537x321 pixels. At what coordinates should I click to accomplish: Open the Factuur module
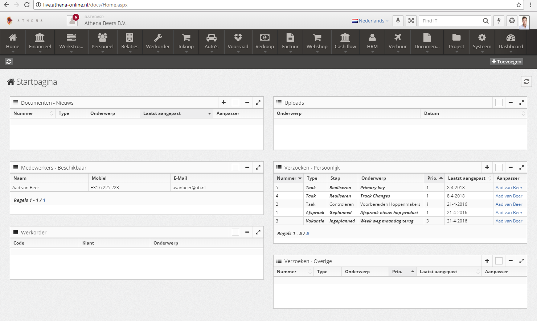pos(290,42)
